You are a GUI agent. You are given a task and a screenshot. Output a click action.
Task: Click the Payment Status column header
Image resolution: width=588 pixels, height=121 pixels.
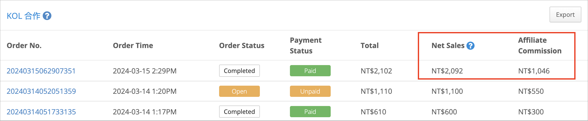point(306,46)
